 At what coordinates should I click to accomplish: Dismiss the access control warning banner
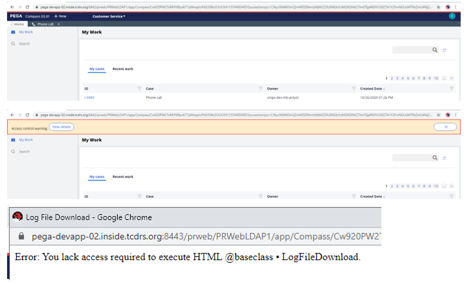click(x=445, y=127)
